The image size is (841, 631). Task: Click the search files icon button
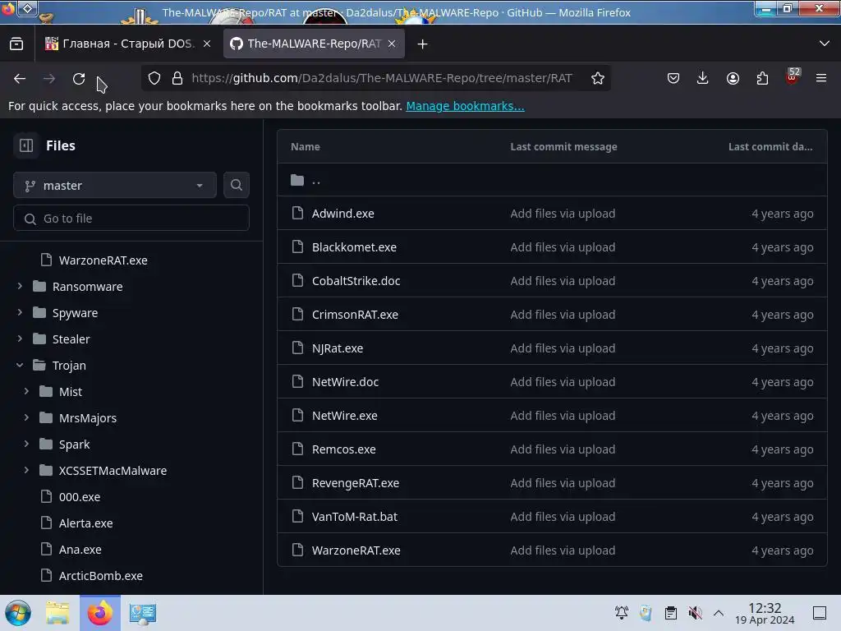click(236, 185)
